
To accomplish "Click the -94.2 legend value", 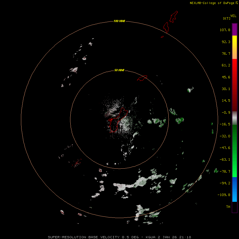I will coord(225,183).
